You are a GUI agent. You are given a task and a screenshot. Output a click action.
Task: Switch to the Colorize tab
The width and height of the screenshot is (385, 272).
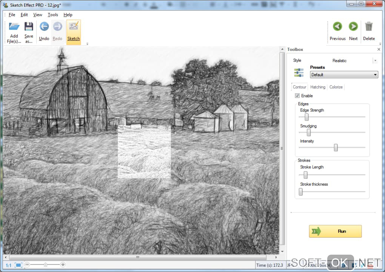click(336, 87)
